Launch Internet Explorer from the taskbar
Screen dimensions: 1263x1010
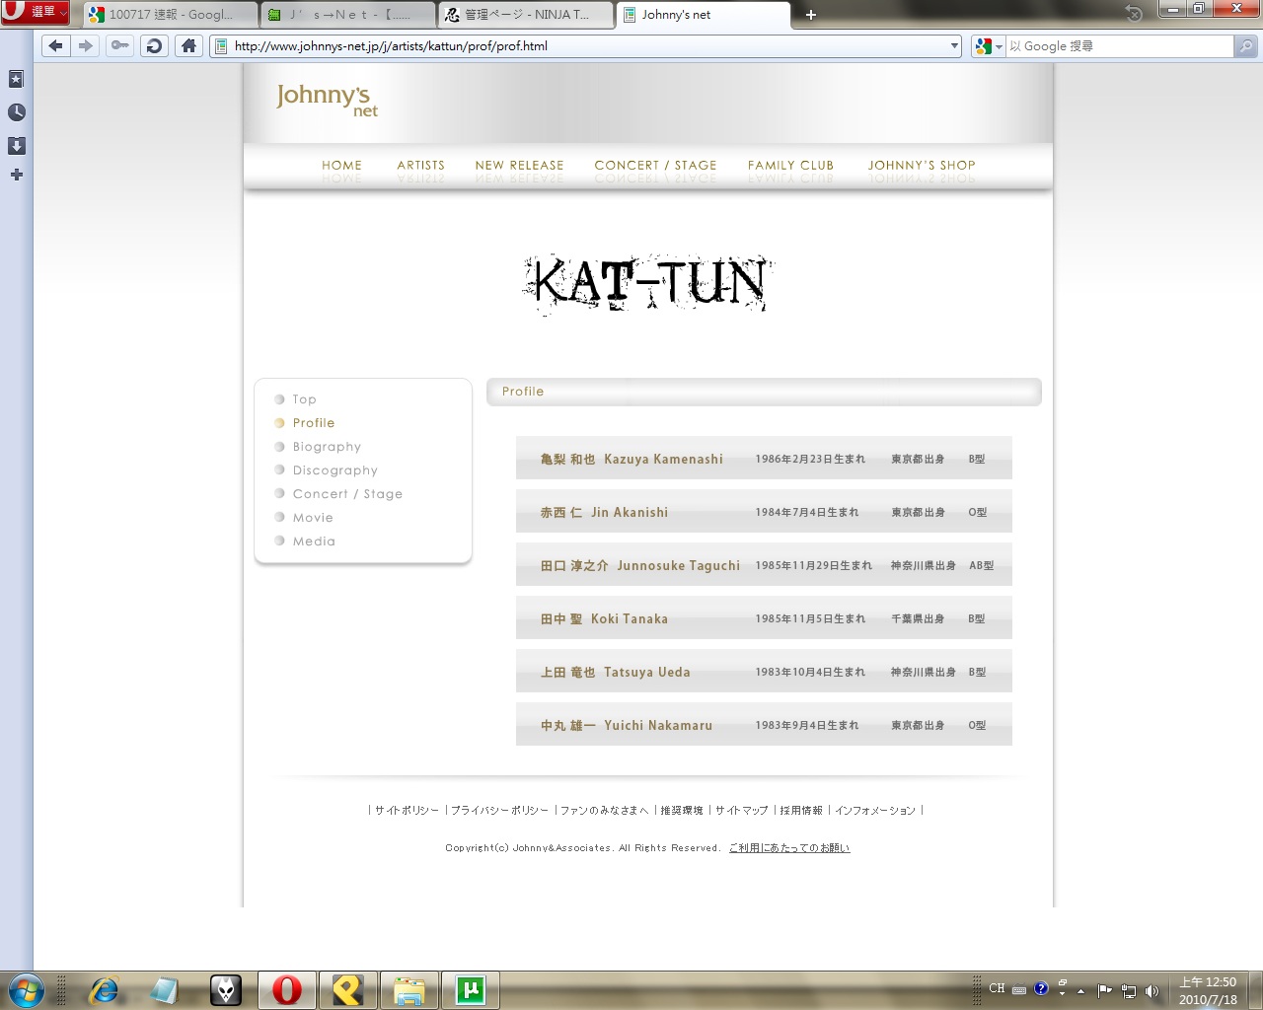pyautogui.click(x=104, y=989)
